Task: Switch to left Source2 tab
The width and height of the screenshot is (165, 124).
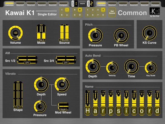Action: (31, 4)
